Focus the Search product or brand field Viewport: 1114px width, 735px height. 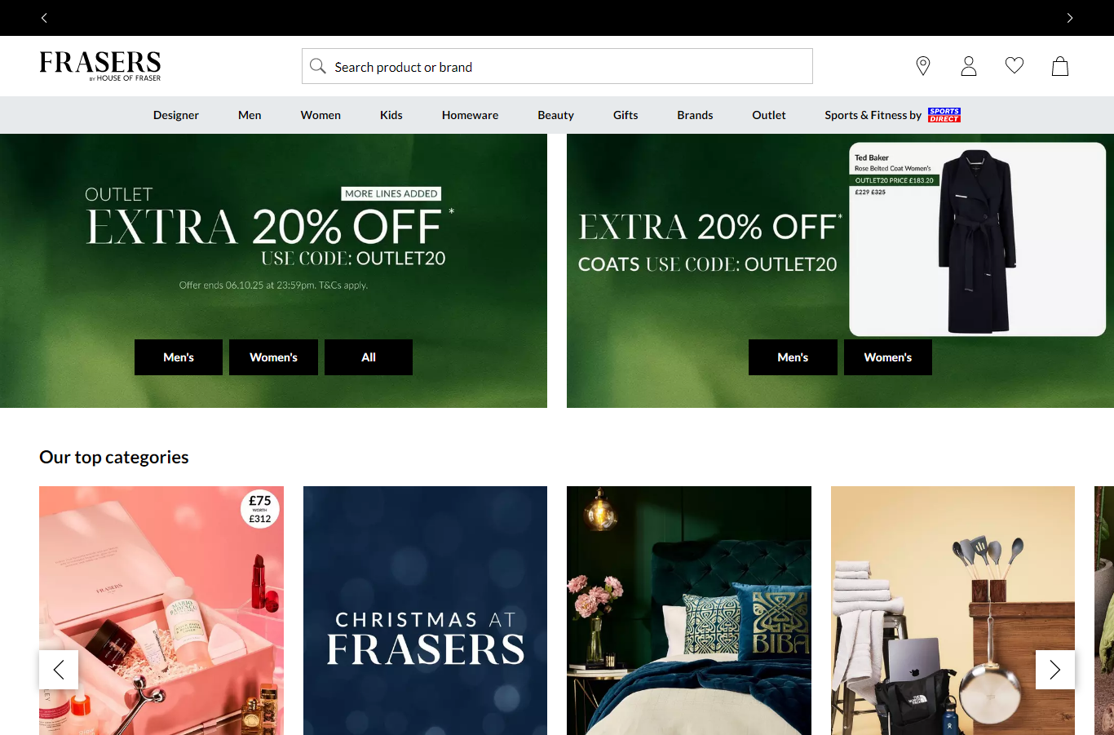(557, 66)
